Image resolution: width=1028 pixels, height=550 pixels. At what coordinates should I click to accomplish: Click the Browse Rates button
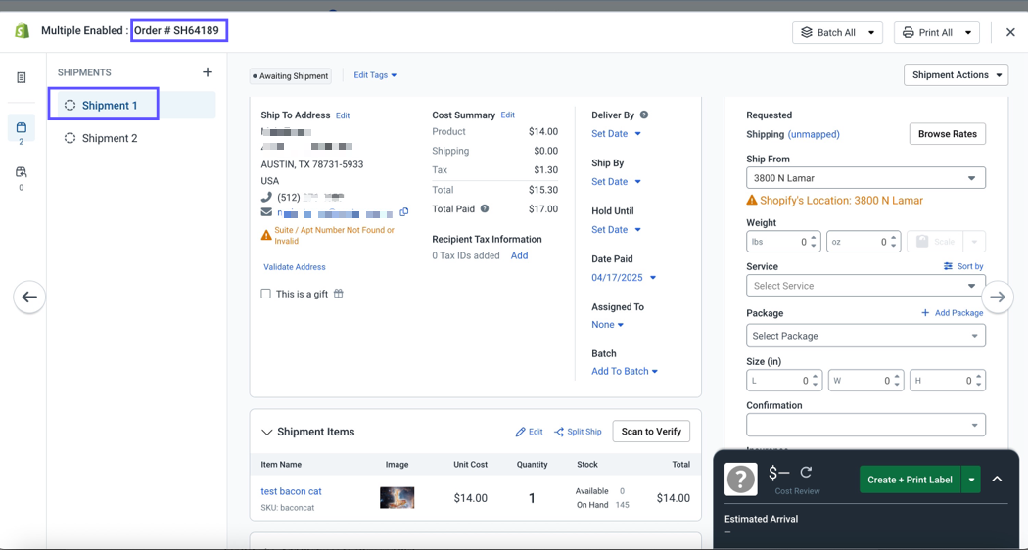click(x=948, y=134)
